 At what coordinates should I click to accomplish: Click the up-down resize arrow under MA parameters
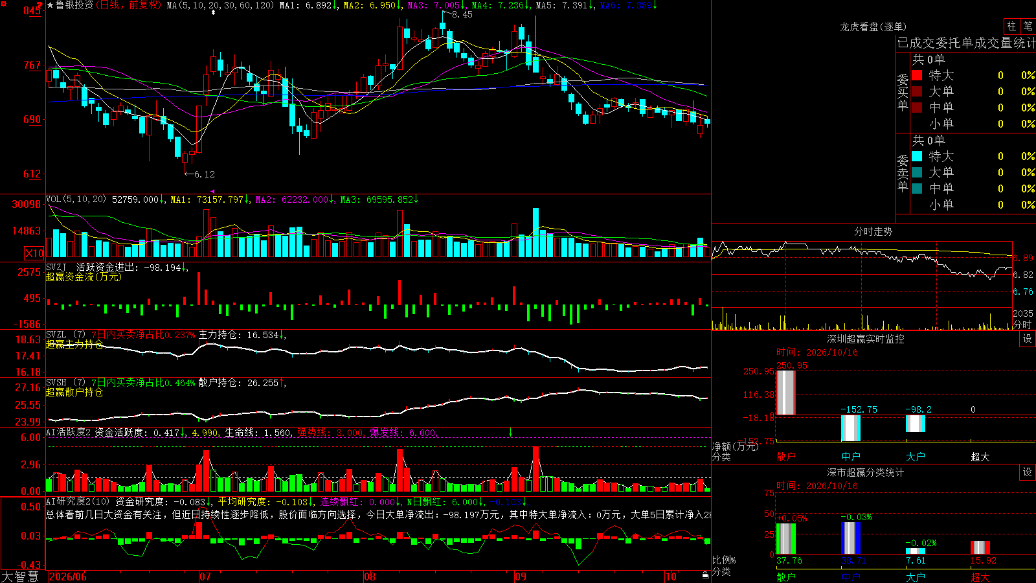click(213, 12)
